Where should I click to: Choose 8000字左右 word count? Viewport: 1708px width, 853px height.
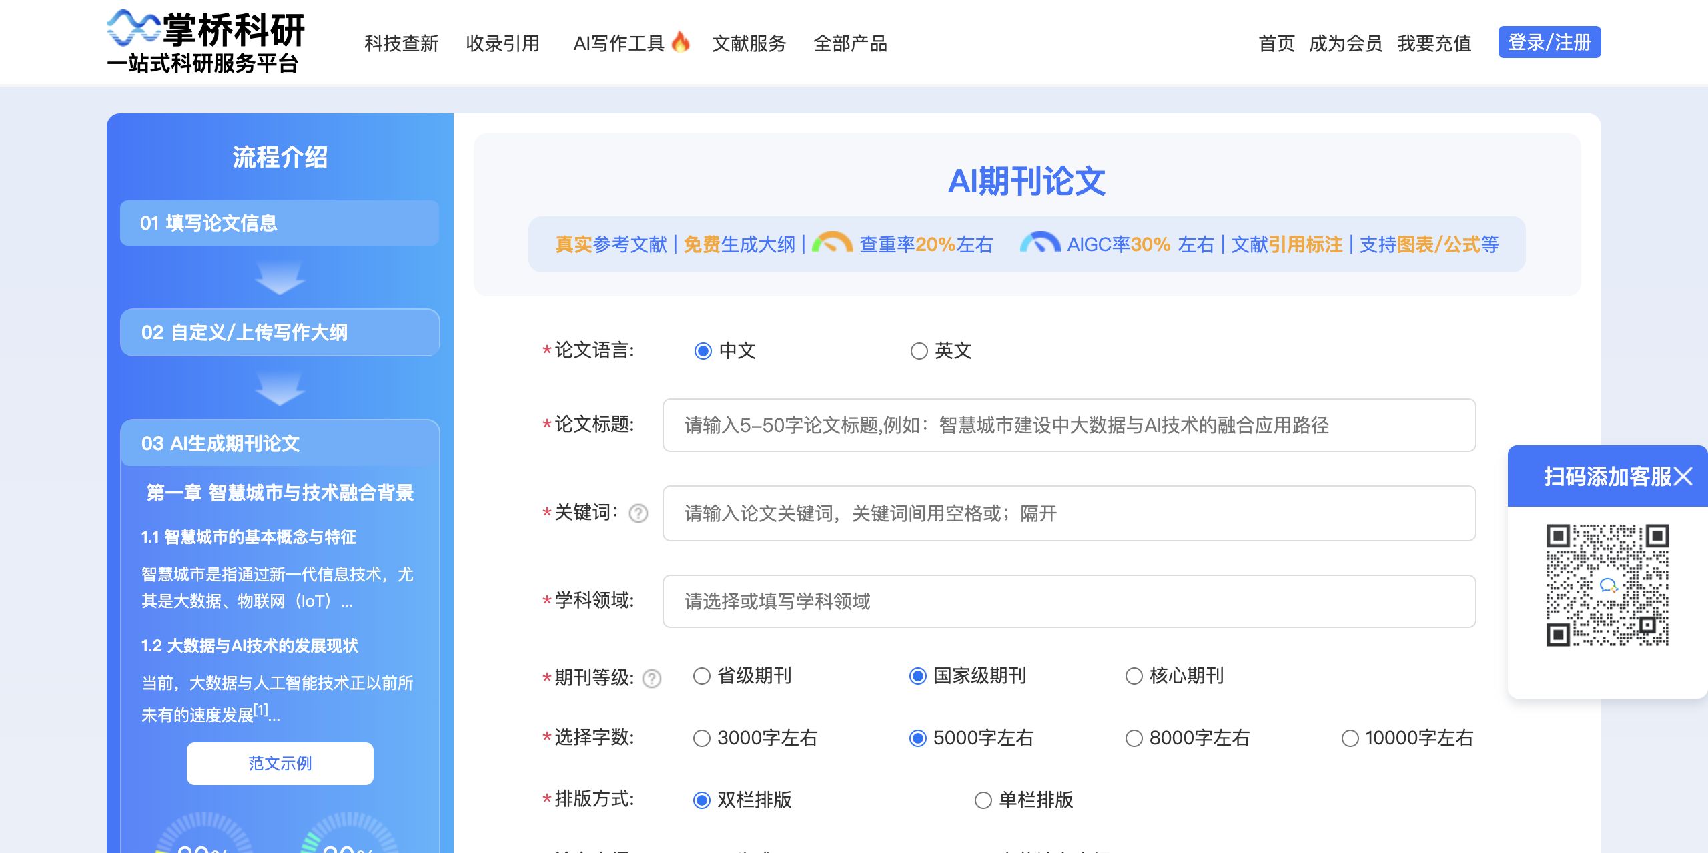click(x=1134, y=738)
